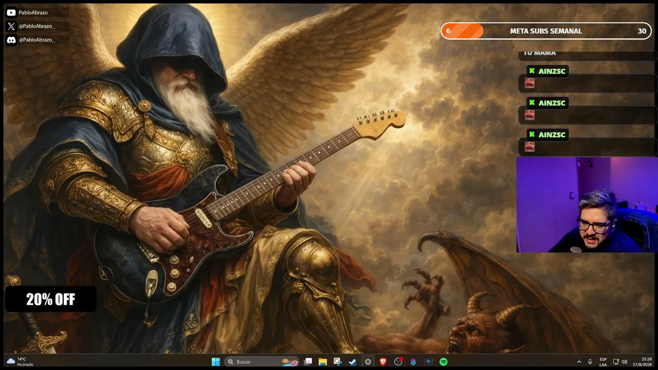The width and height of the screenshot is (658, 370).
Task: Launch File Explorer from the taskbar
Action: tap(323, 362)
